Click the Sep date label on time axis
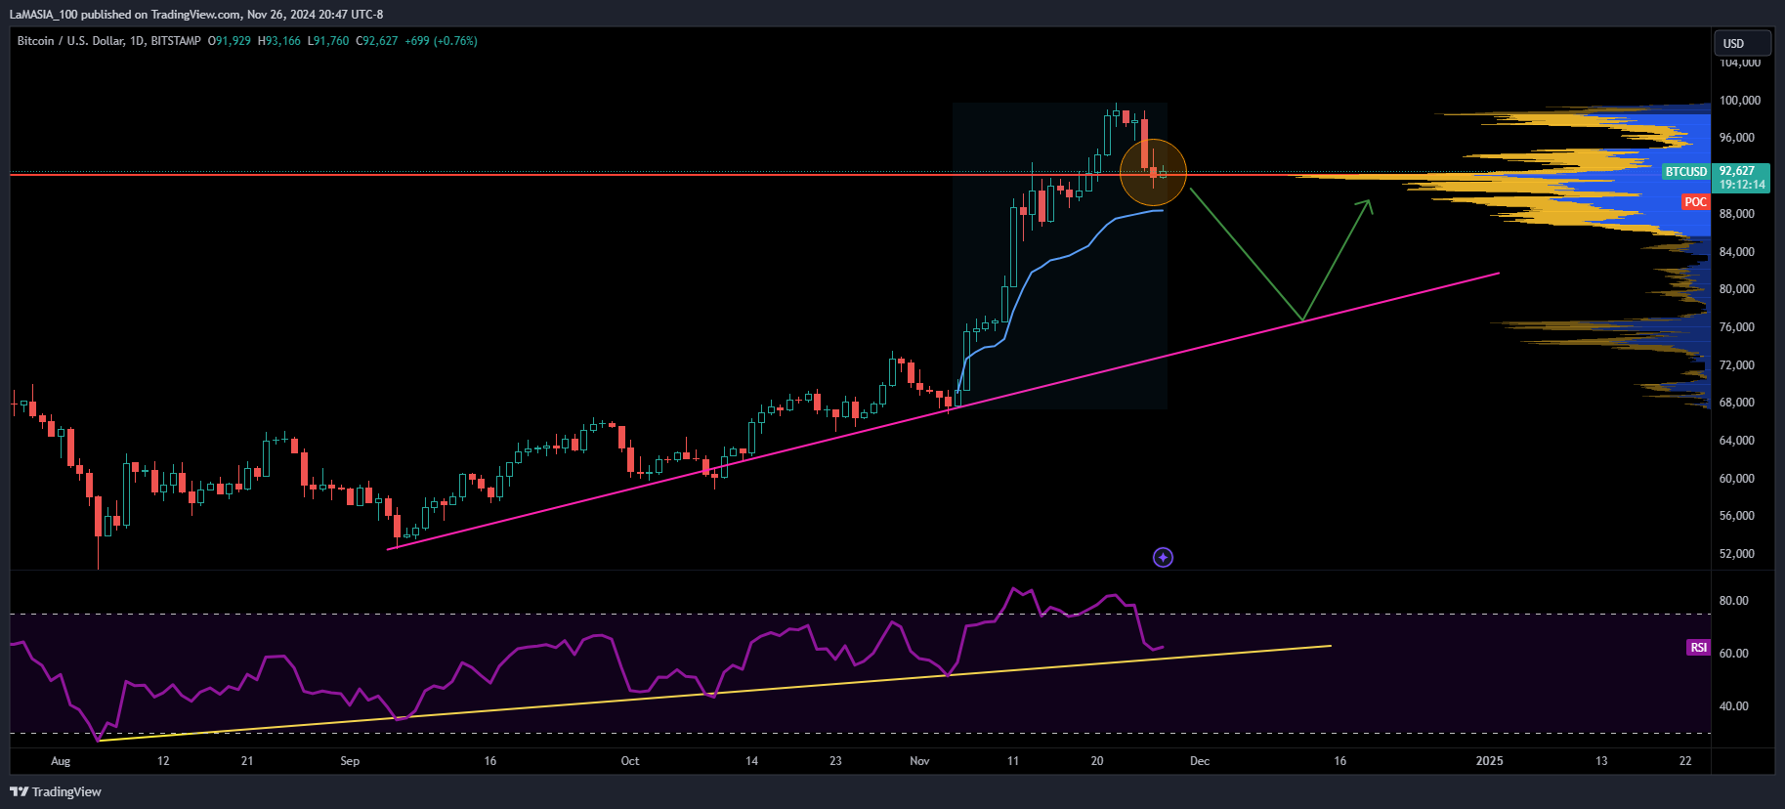Screen dimensions: 1785x809 [x=350, y=761]
